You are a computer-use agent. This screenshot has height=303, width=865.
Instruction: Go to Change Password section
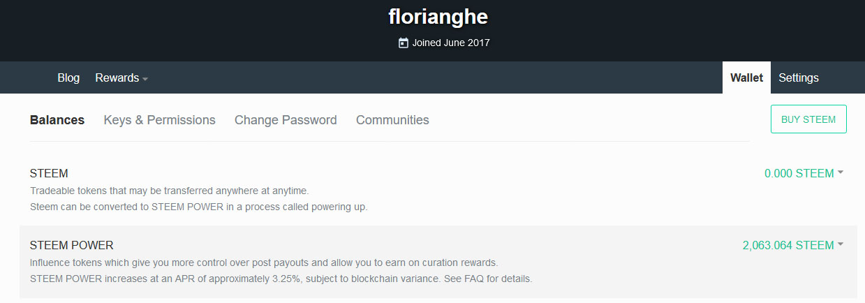point(286,120)
